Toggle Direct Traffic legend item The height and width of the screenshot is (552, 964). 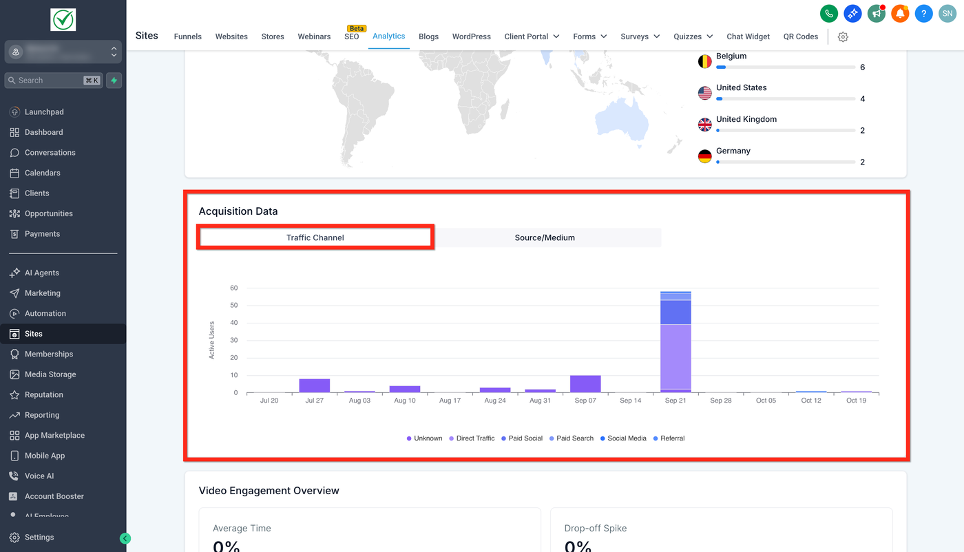pos(471,438)
